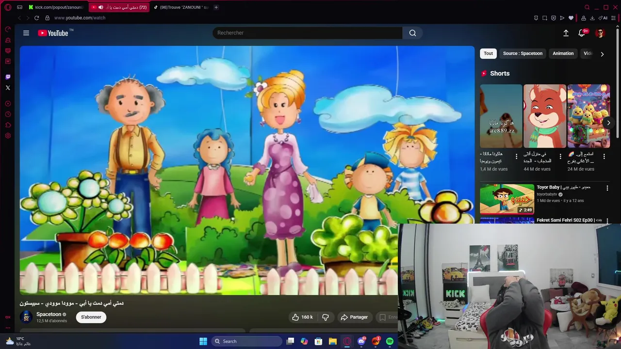Open Toyor Baby video thumbnail (2:49)
This screenshot has height=349, width=621.
click(507, 199)
